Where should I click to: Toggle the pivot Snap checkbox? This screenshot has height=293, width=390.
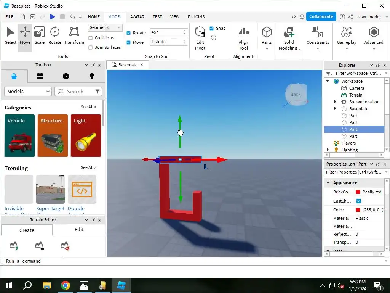pyautogui.click(x=212, y=28)
